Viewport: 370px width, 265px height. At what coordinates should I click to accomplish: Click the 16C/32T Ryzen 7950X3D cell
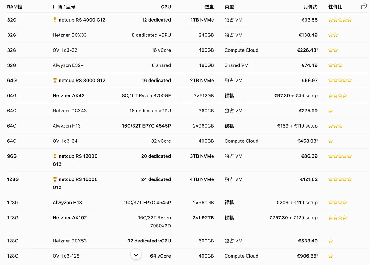(x=154, y=221)
